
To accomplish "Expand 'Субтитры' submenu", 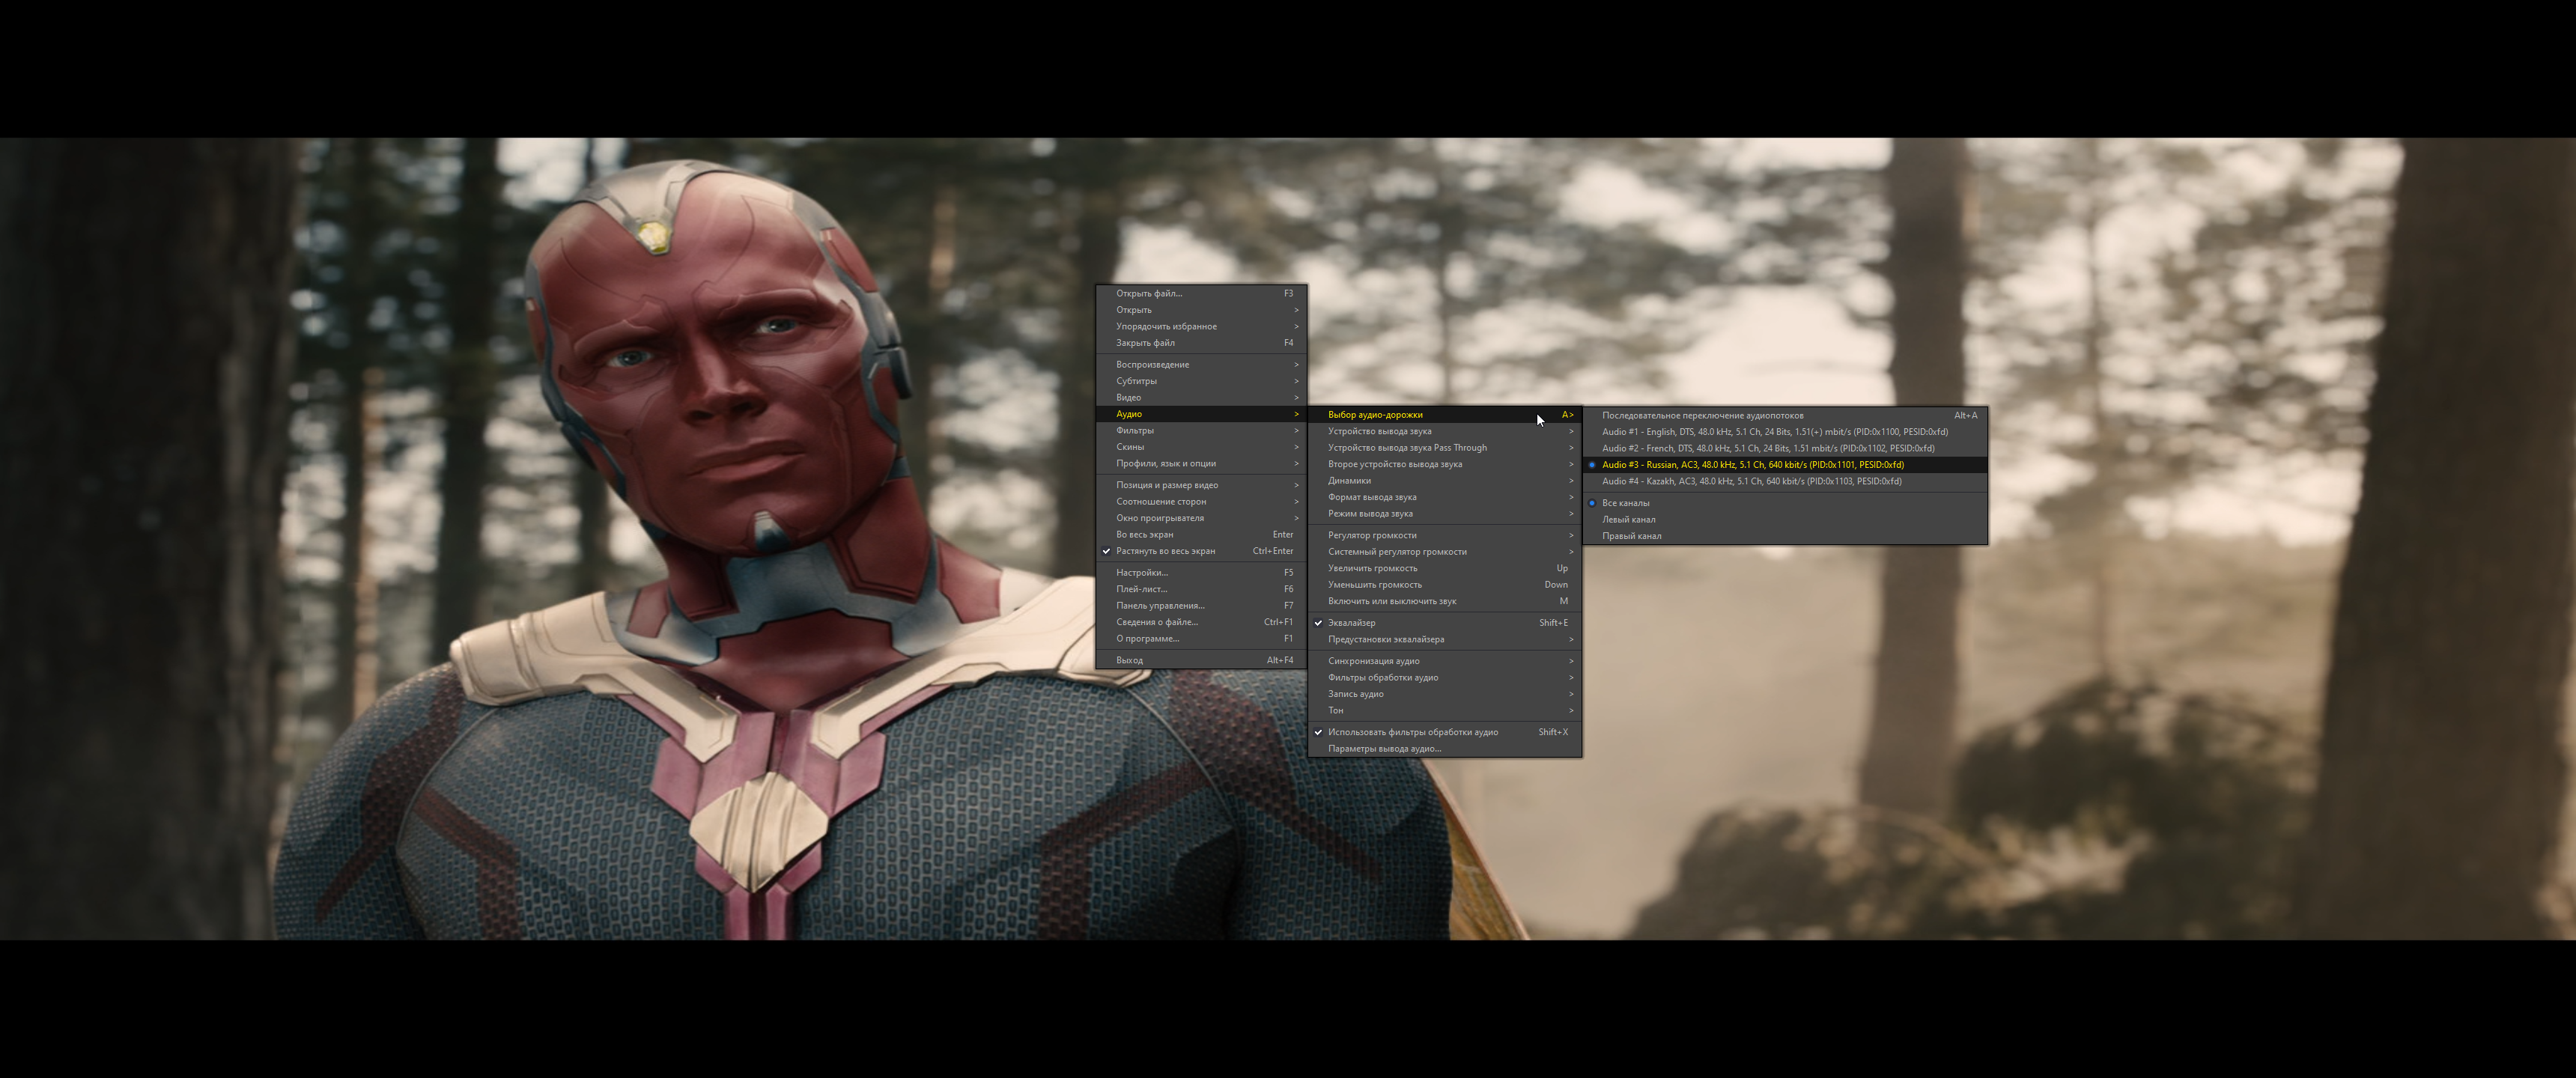I will [1201, 381].
